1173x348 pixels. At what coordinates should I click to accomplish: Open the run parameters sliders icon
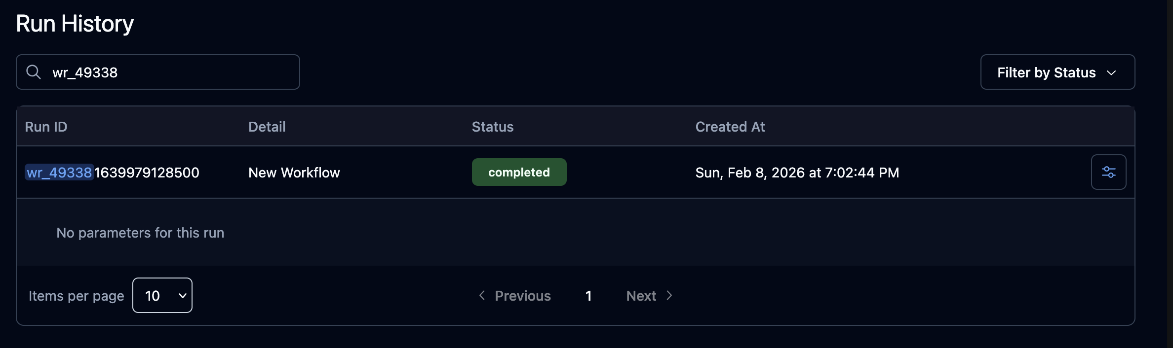click(x=1108, y=172)
